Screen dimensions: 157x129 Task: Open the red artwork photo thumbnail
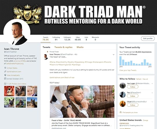click(9, 91)
